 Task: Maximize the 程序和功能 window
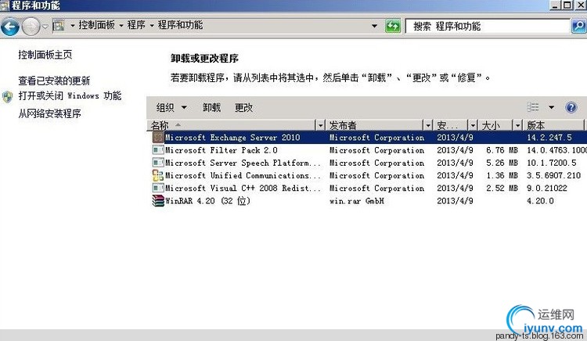pos(567,5)
